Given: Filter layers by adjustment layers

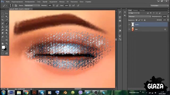Looking at the screenshot, I should 151,13.
